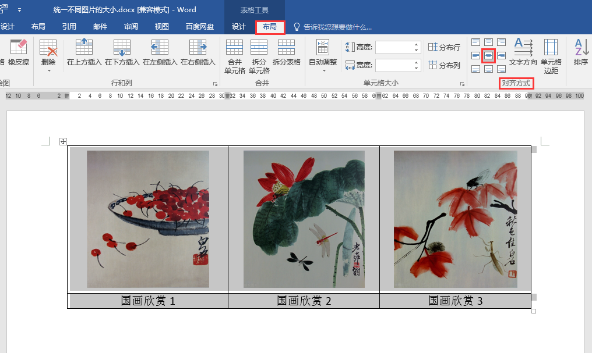
Task: Click Text Direction (文字方向)
Action: pyautogui.click(x=523, y=52)
